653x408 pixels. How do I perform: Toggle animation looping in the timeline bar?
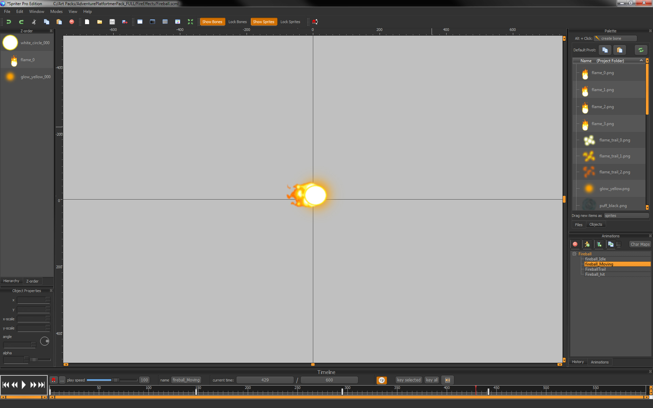(382, 380)
